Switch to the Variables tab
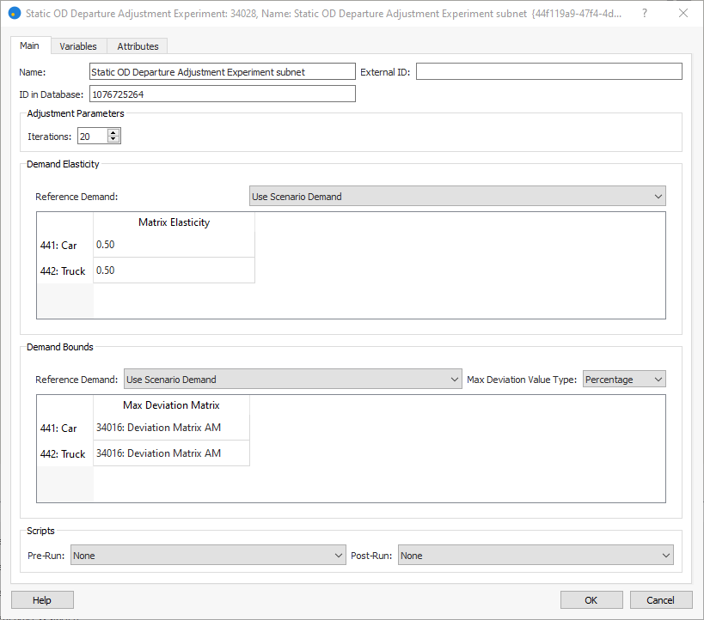The height and width of the screenshot is (620, 704). pyautogui.click(x=78, y=46)
